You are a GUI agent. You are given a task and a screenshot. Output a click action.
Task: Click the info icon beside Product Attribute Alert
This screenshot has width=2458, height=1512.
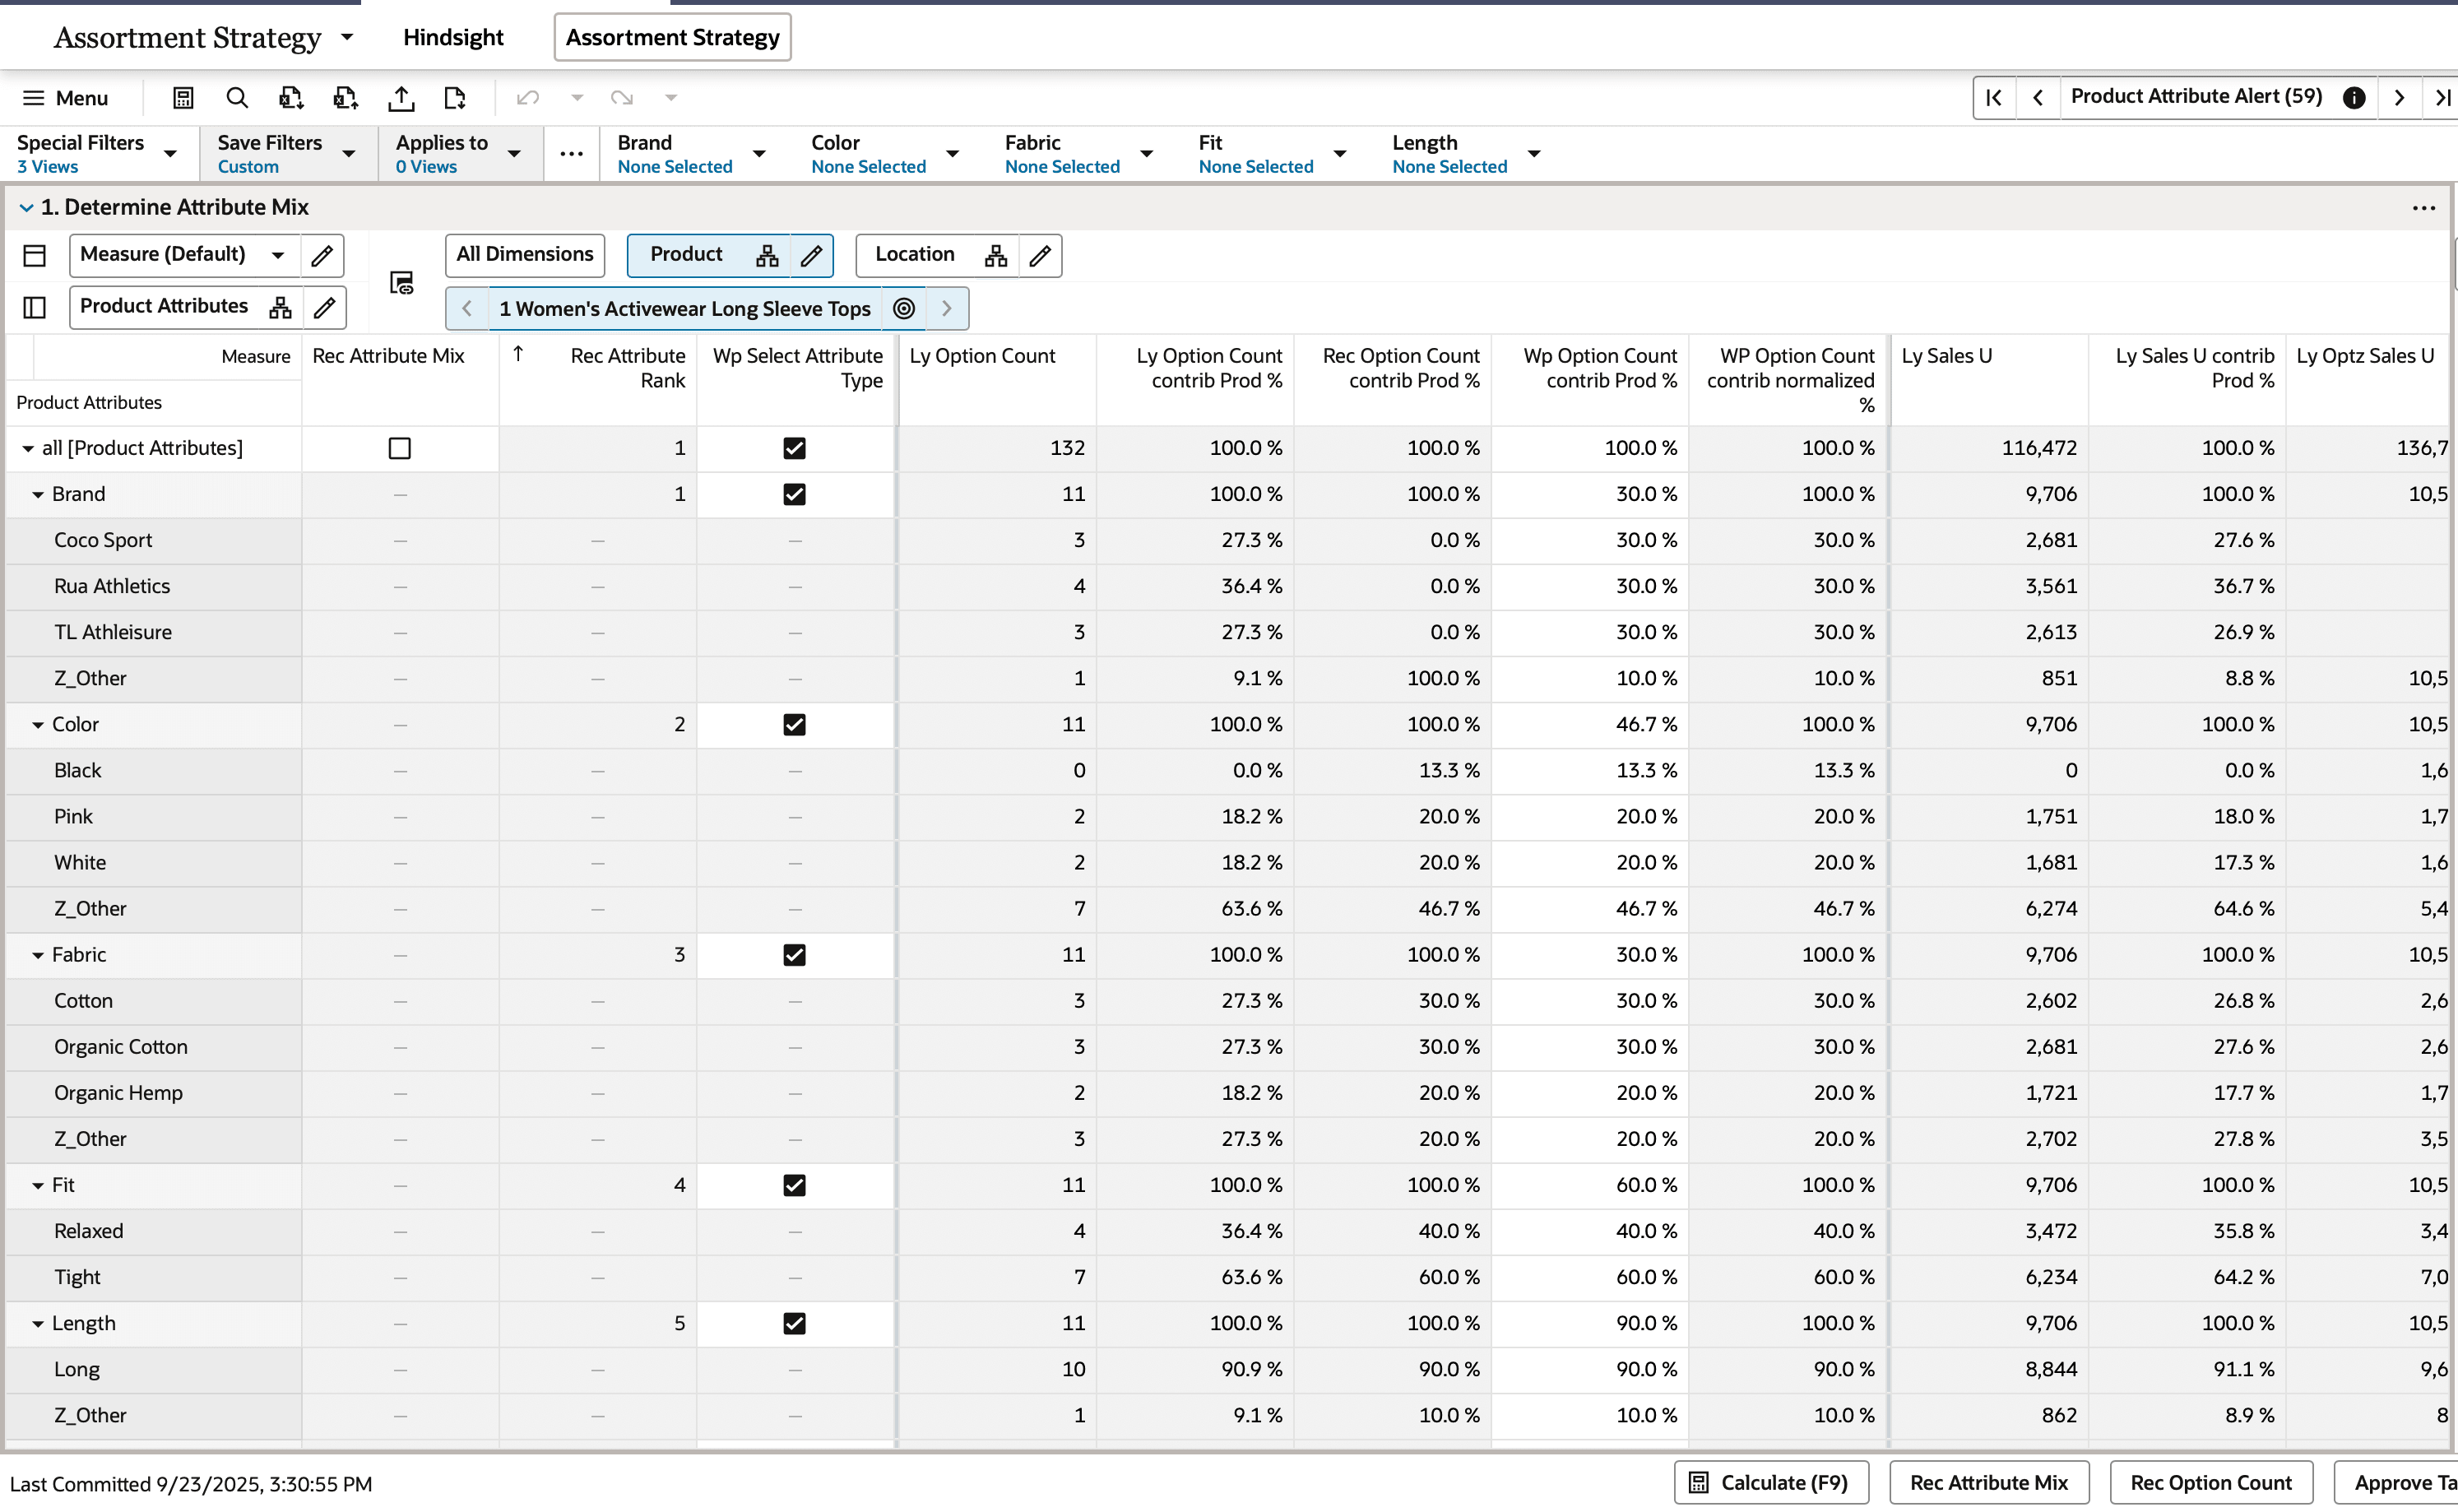[x=2354, y=97]
